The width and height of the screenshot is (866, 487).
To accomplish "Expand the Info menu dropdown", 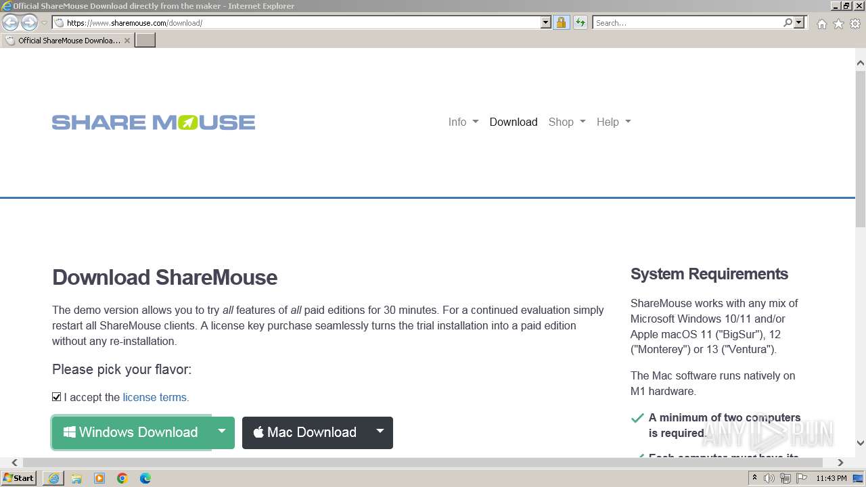I will (463, 122).
